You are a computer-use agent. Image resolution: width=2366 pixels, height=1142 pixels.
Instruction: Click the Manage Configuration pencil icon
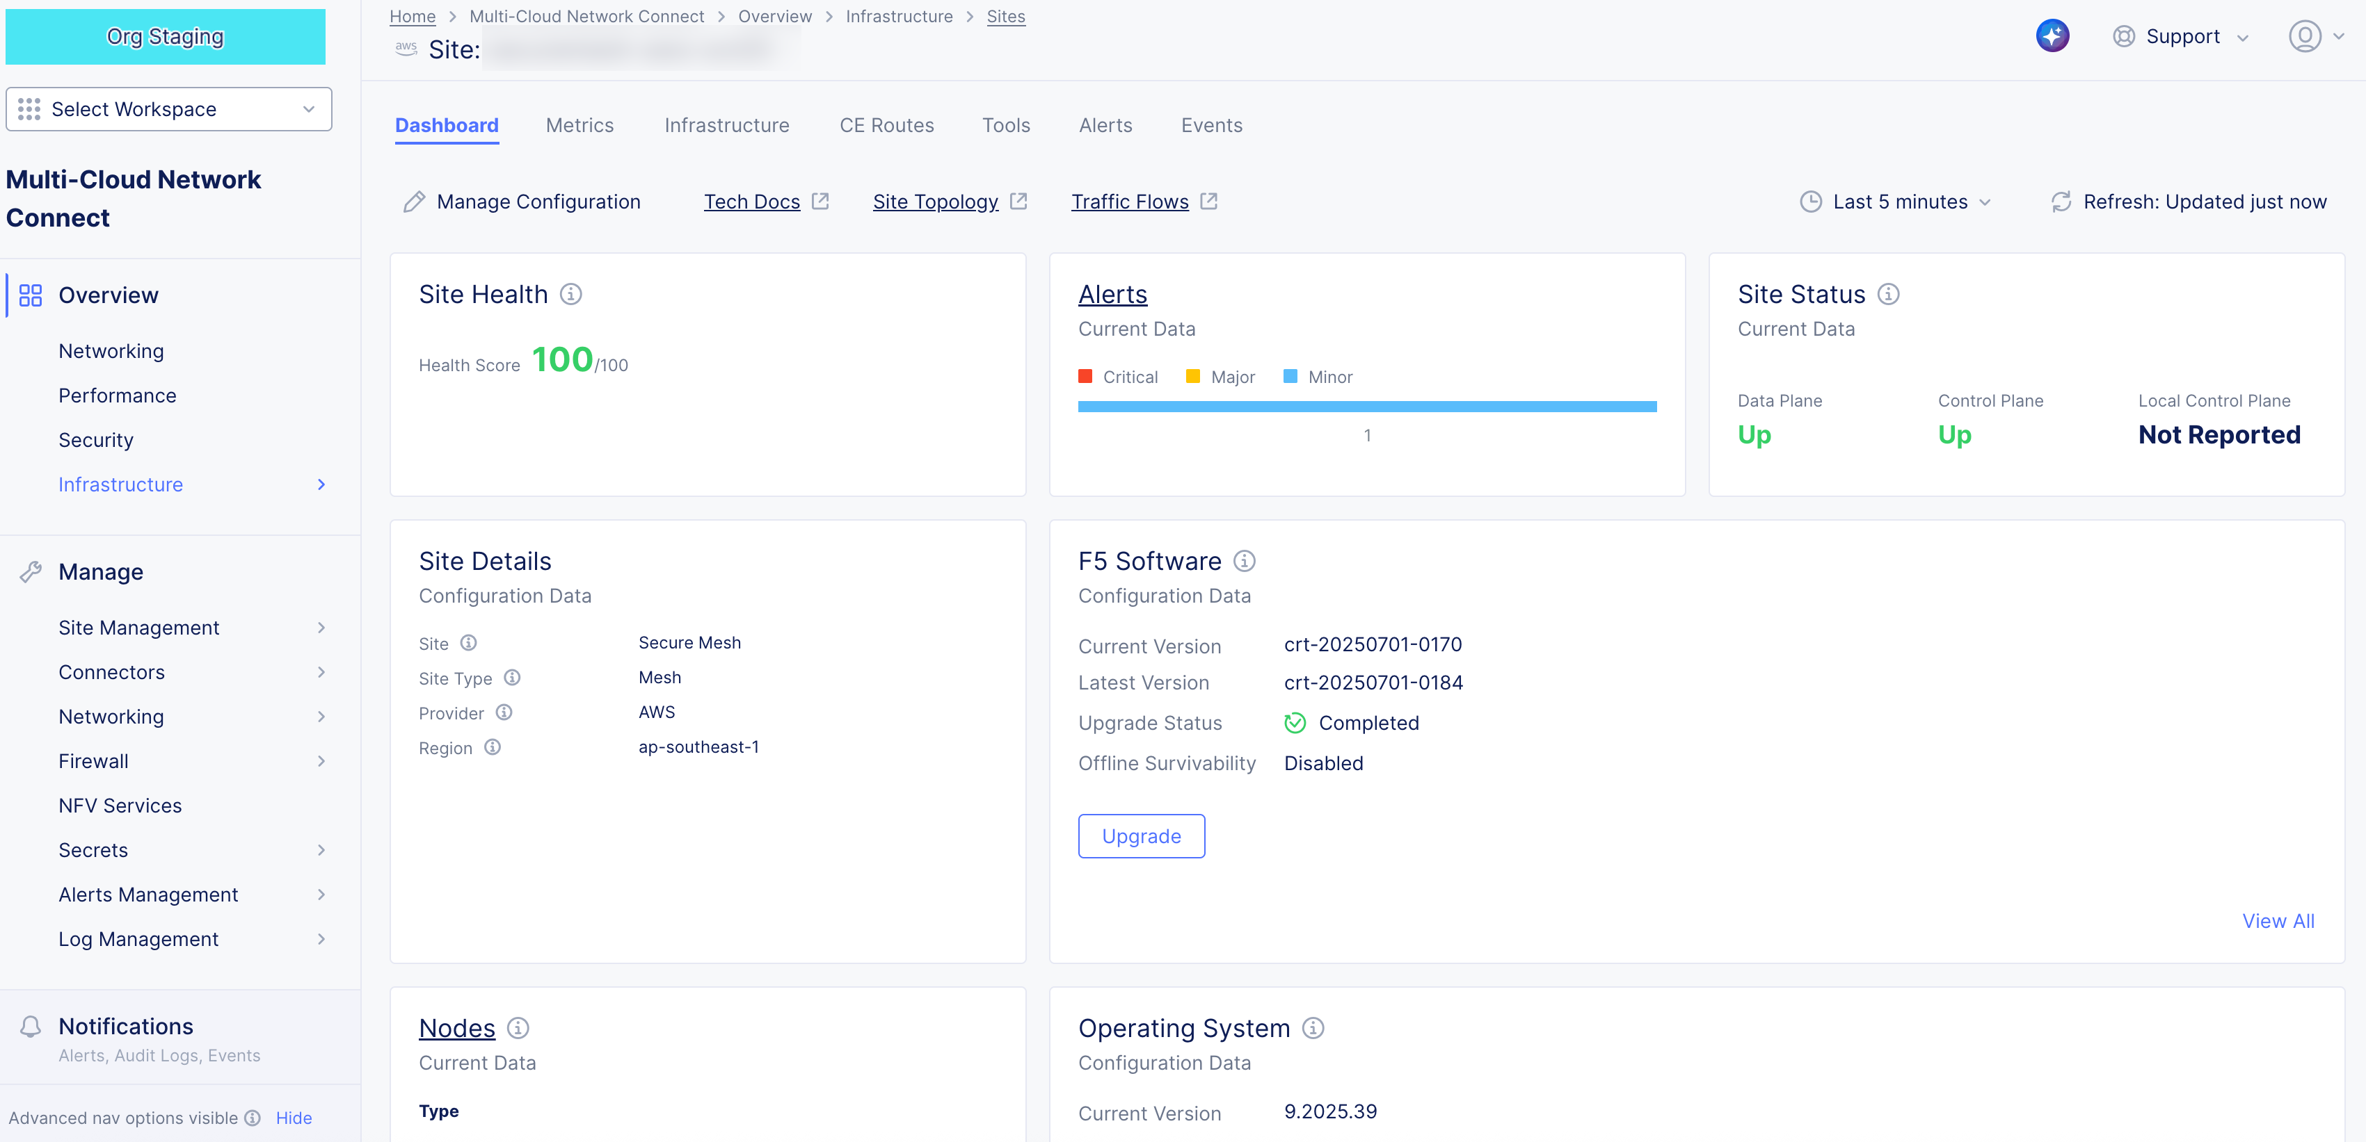coord(415,201)
